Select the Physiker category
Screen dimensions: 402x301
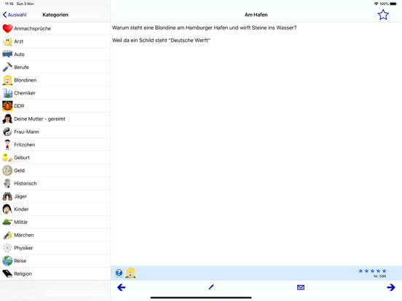(x=55, y=248)
